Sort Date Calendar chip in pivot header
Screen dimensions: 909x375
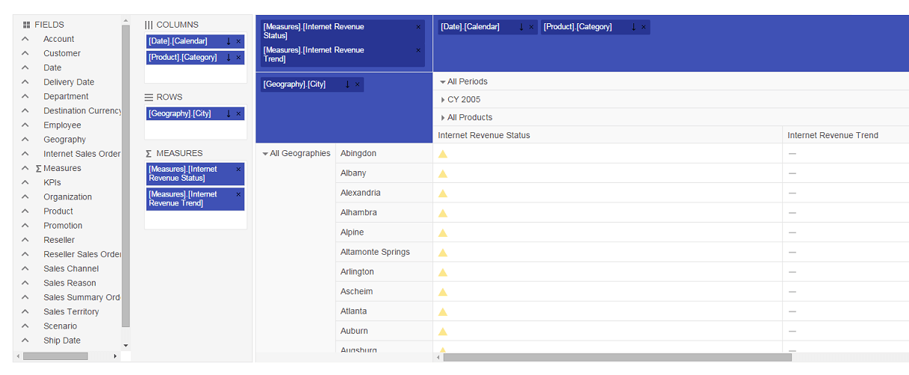(x=521, y=27)
